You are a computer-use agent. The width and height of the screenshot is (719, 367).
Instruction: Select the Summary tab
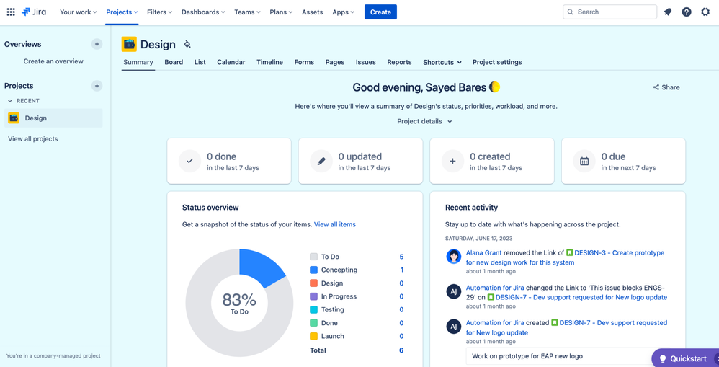(x=138, y=62)
